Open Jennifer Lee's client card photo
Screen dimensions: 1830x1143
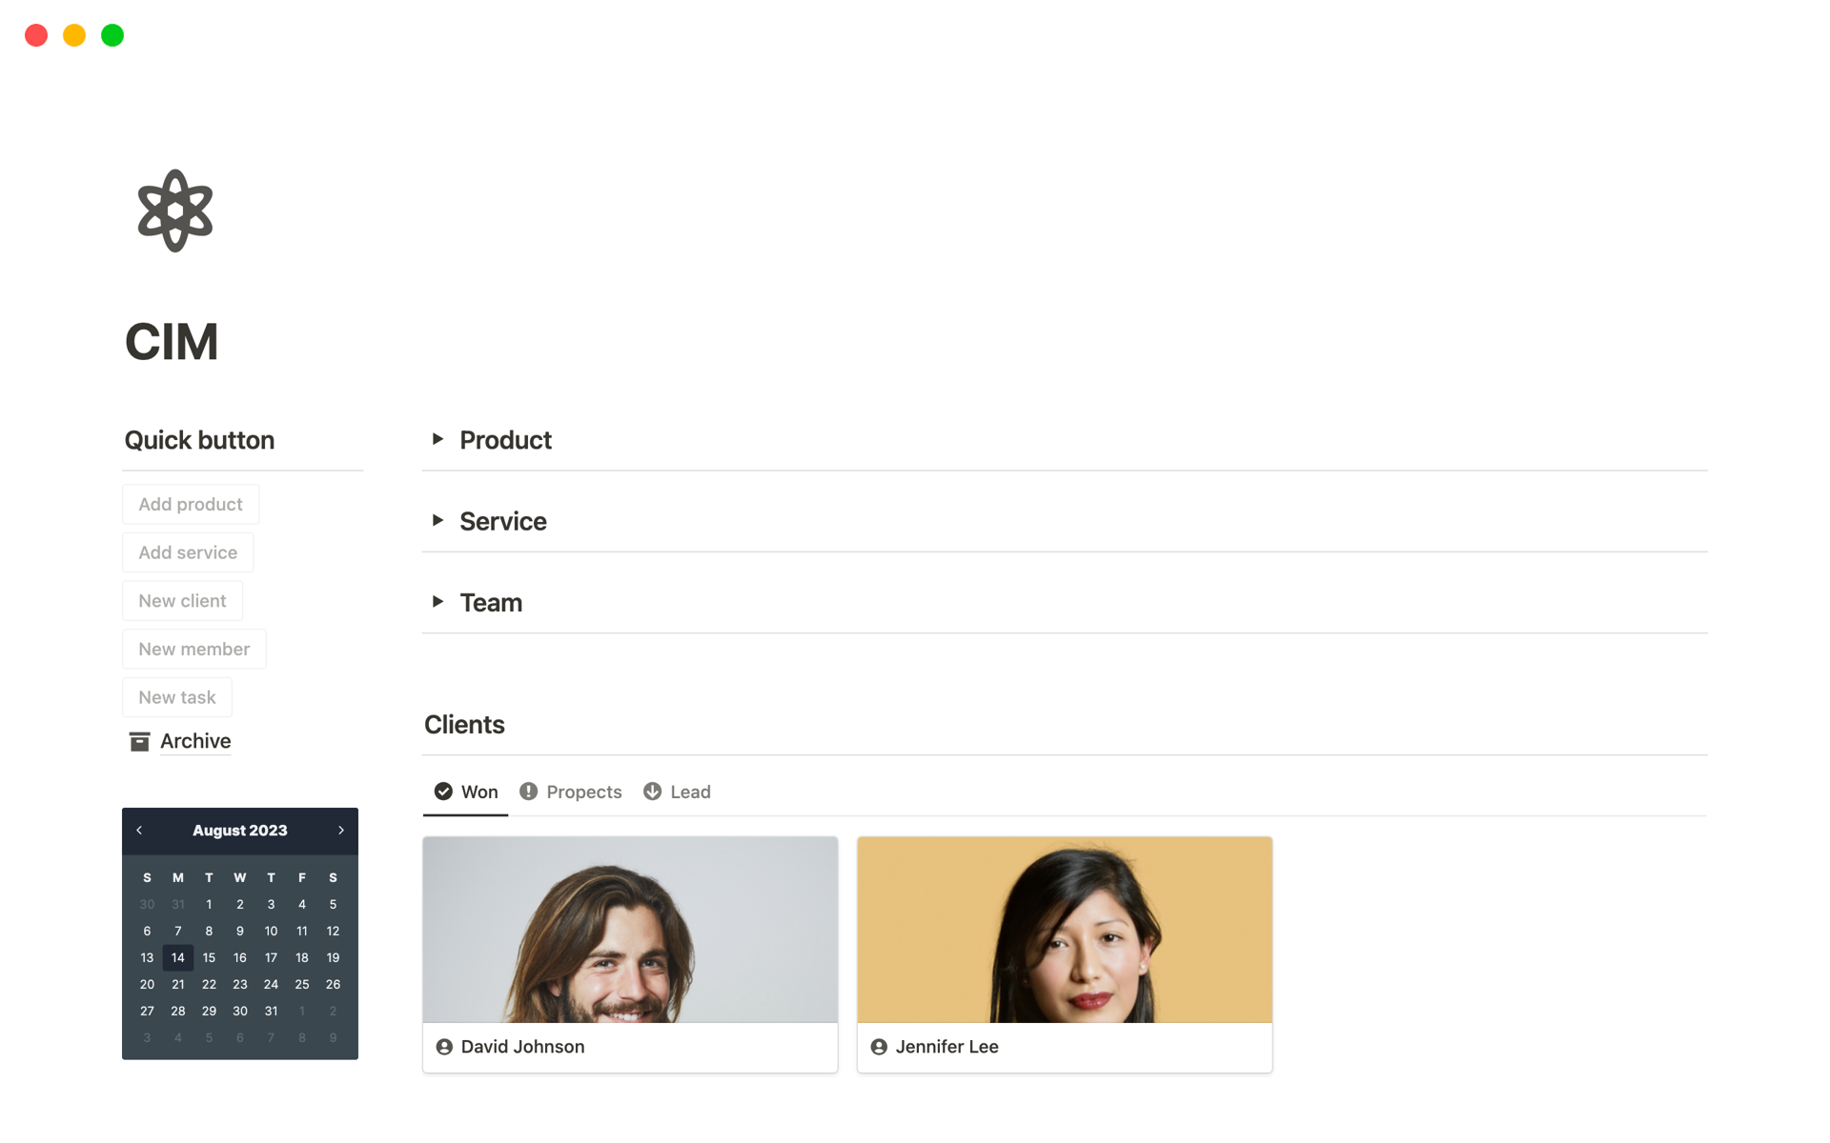tap(1064, 930)
